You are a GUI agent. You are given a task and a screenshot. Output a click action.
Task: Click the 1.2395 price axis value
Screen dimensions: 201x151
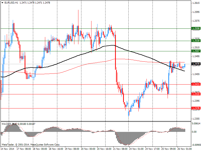[x=196, y=101]
